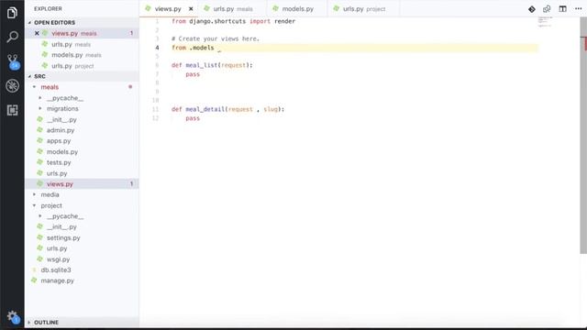
Task: Open models.py in meals folder tree
Action: [62, 152]
